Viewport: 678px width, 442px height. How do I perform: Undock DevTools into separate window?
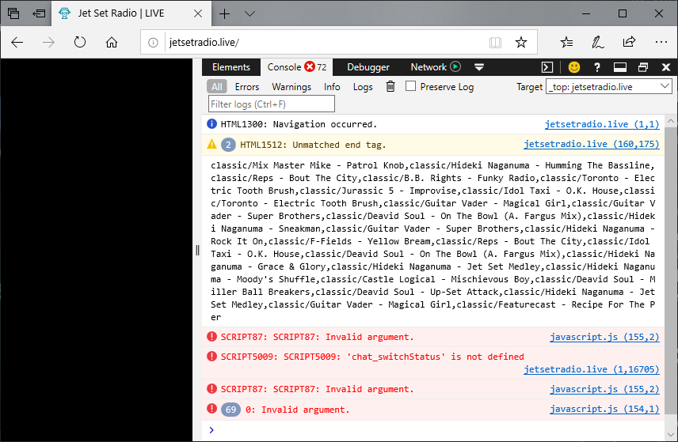click(643, 67)
